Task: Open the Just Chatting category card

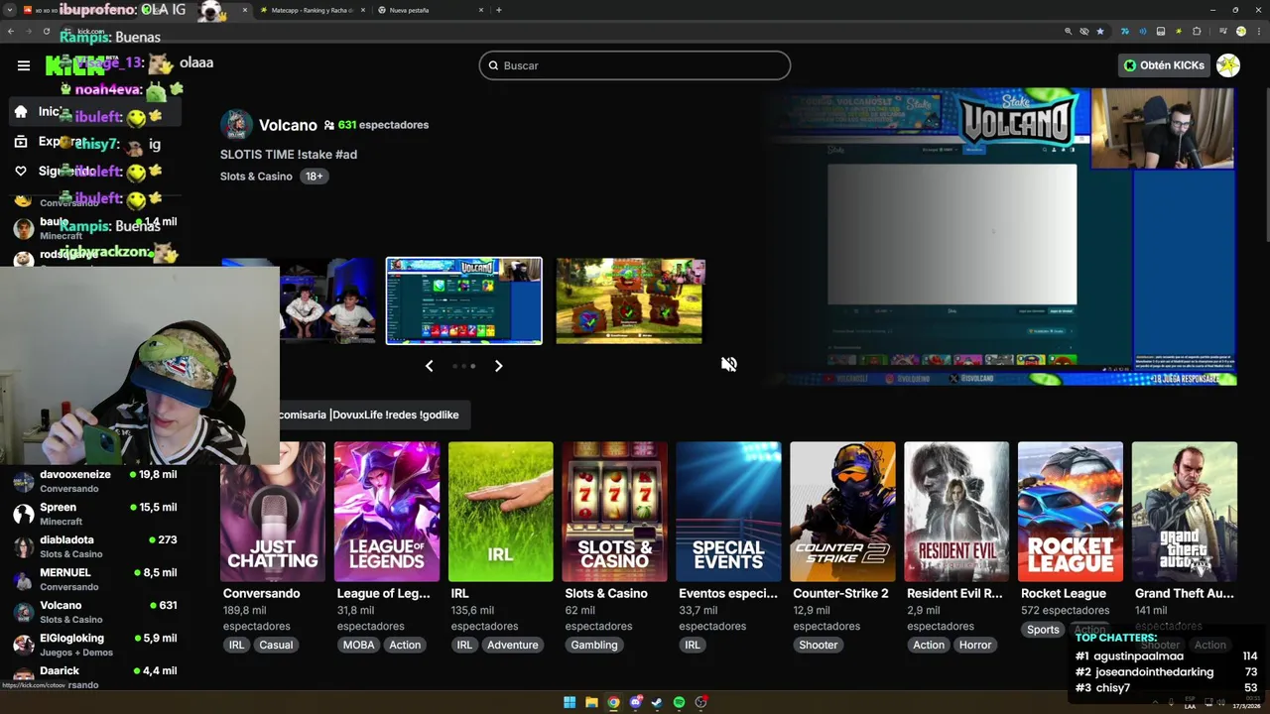Action: click(273, 512)
